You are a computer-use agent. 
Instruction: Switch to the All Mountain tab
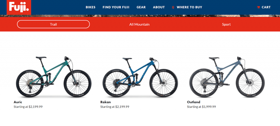click(139, 24)
